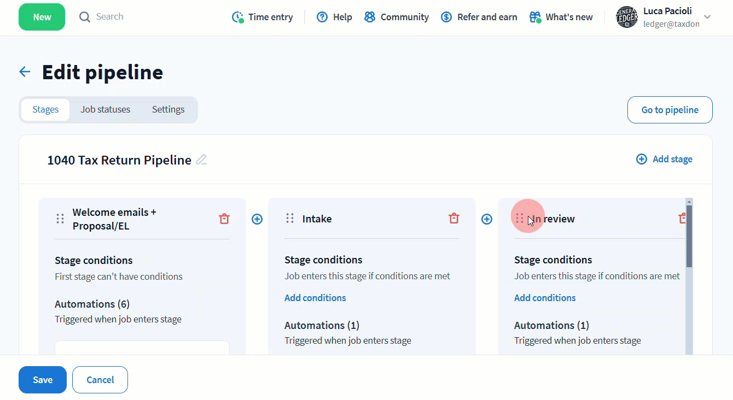This screenshot has height=400, width=733.
Task: Click the back arrow beside Edit pipeline
Action: pyautogui.click(x=25, y=72)
